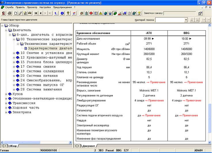Open Примечание link for BBG octane number
Viewport: 213px width, 153px height.
coord(195,82)
